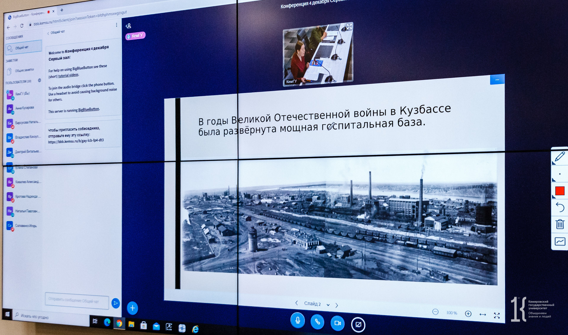
Task: Select the pencil whiteboard tool
Action: coord(559,157)
